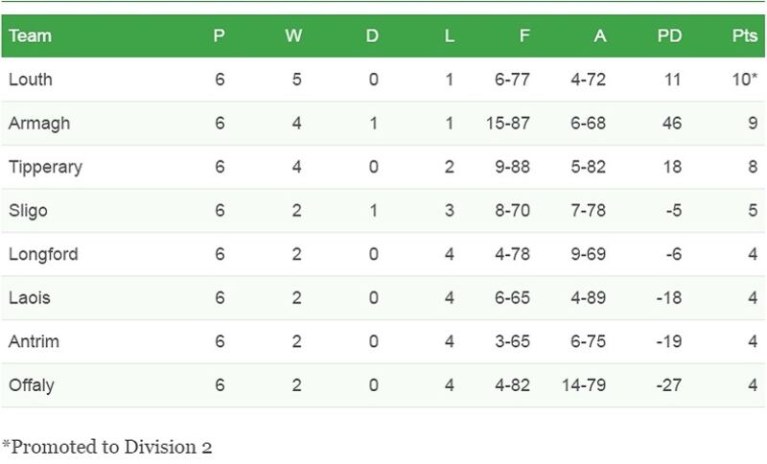Click the L column header
Screen dimensions: 767x464
click(449, 36)
